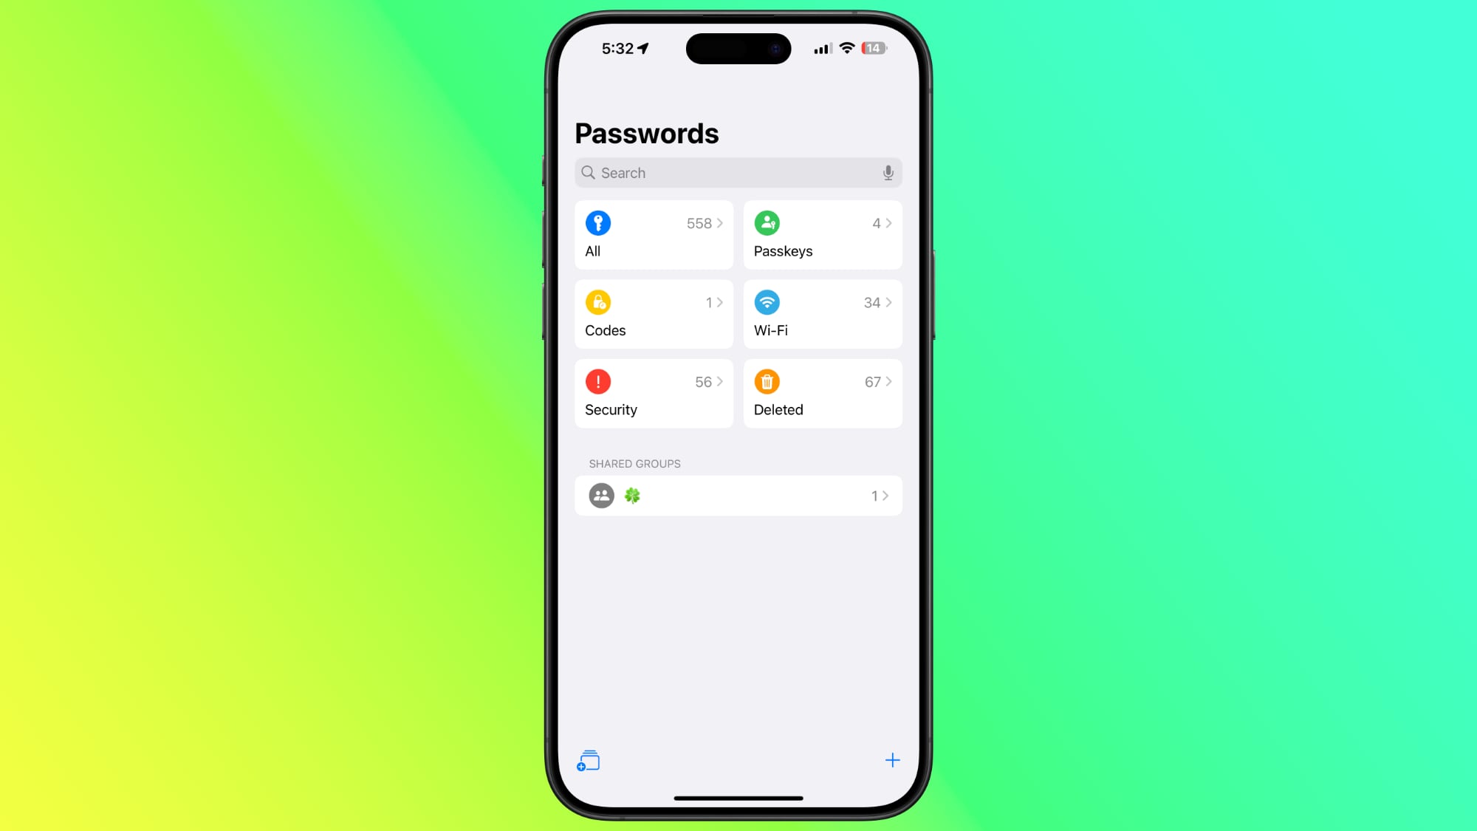This screenshot has width=1477, height=831.
Task: Tap the add new password button
Action: (x=891, y=760)
